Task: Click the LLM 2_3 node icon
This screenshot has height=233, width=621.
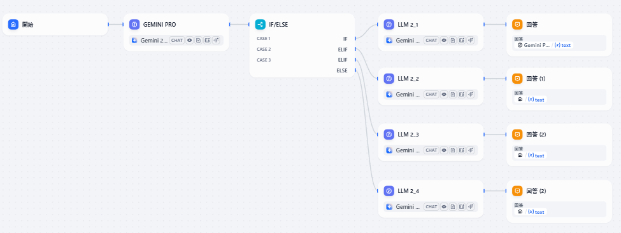Action: [389, 135]
